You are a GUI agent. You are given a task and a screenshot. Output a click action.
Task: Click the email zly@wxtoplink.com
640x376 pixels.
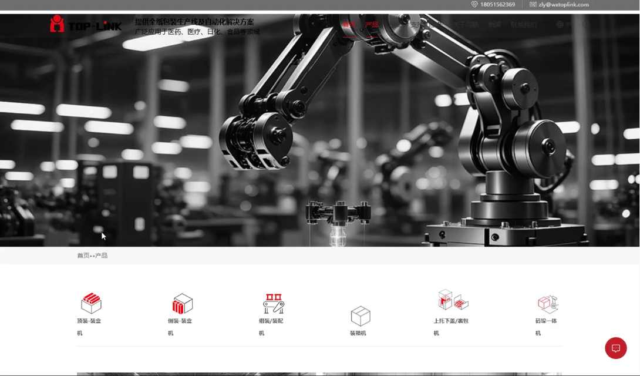coord(563,5)
